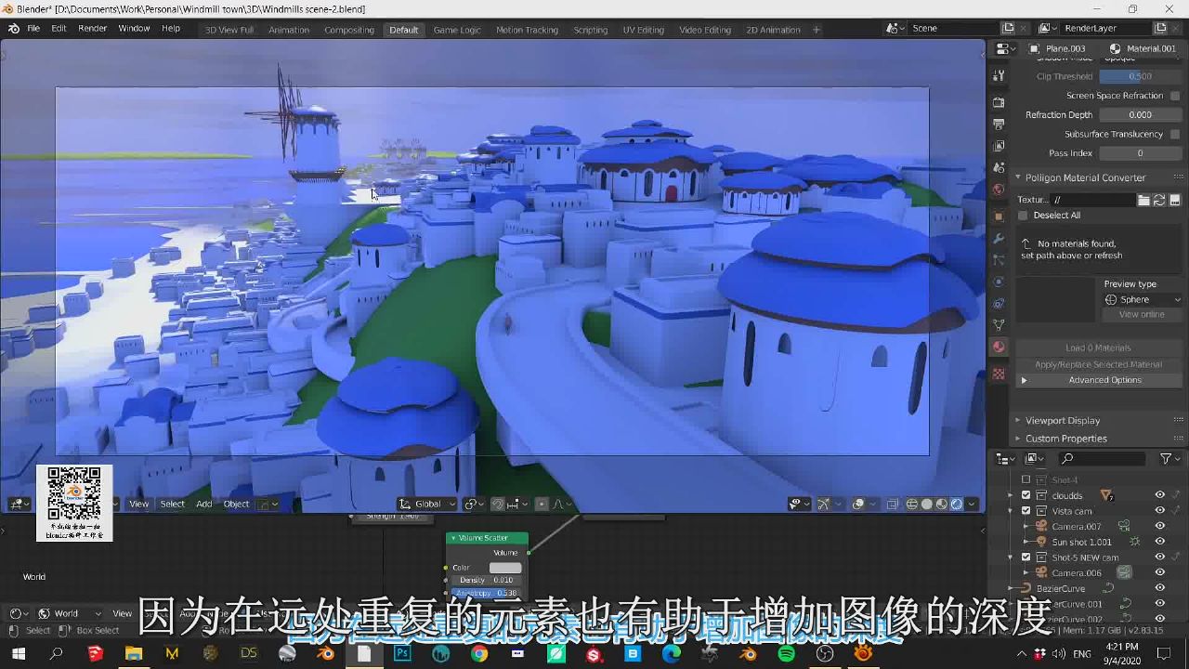The image size is (1189, 669).
Task: Open the View Layer properties tab
Action: 999,146
